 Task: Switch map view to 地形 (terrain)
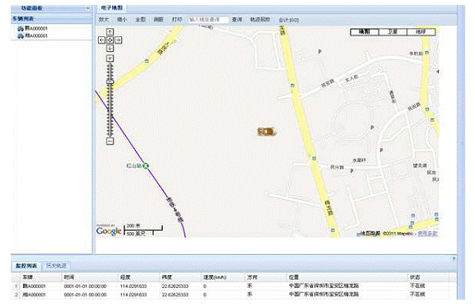(x=421, y=32)
